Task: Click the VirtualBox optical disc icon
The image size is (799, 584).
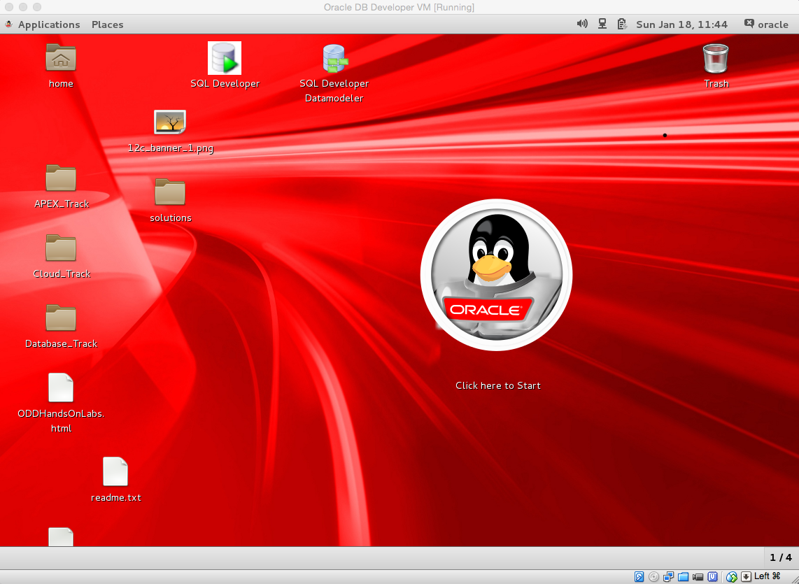Action: tap(653, 576)
